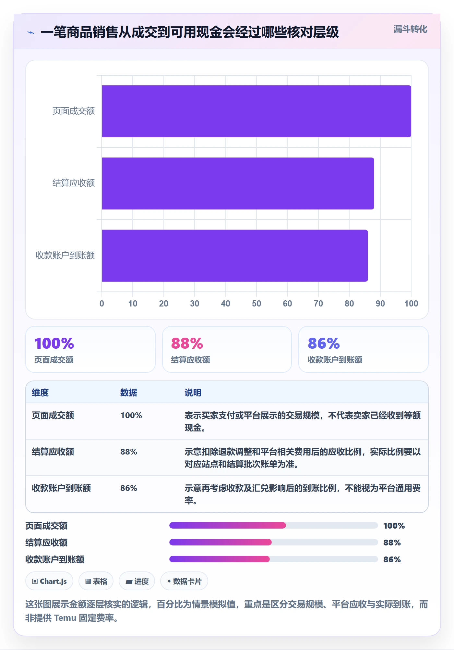Click the chart bar for 收款账户到账额

pyautogui.click(x=235, y=256)
